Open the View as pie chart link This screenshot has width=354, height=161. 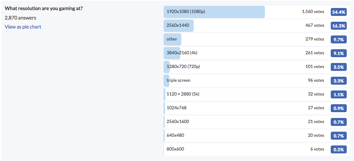coord(23,27)
